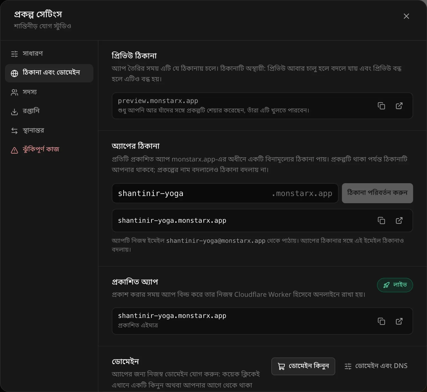Screen dimensions: 427x392
Task: Open the রপ্তানি section
Action: tap(49, 111)
